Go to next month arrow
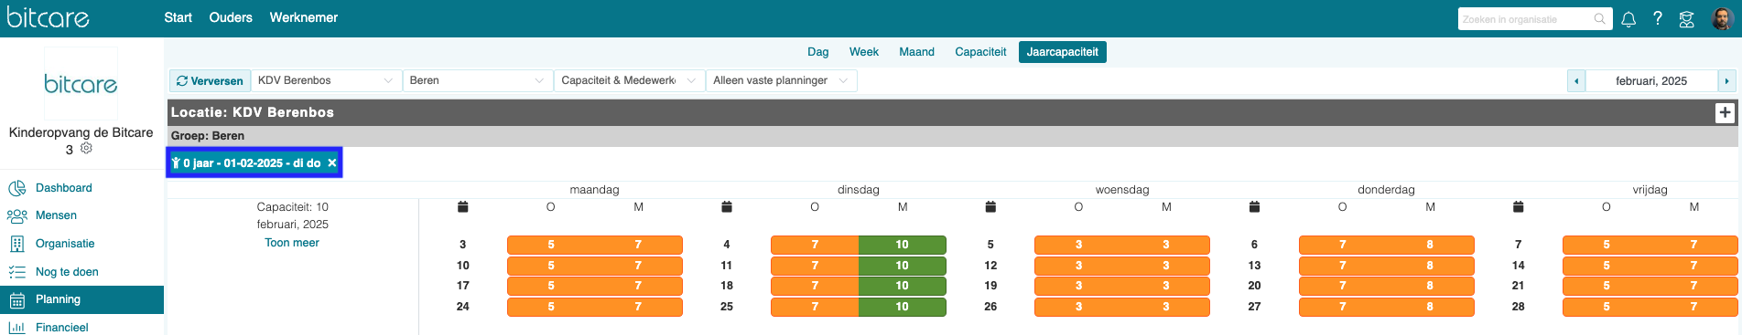This screenshot has height=335, width=1742. pos(1726,81)
